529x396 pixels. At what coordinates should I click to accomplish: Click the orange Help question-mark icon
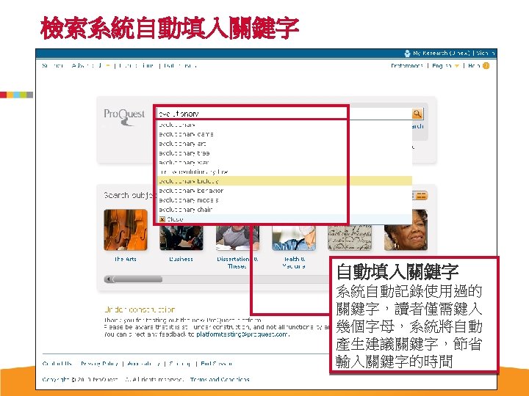click(x=486, y=66)
